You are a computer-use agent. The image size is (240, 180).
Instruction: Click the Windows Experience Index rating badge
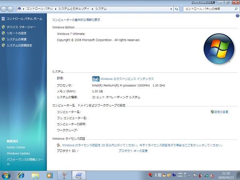pos(96,79)
